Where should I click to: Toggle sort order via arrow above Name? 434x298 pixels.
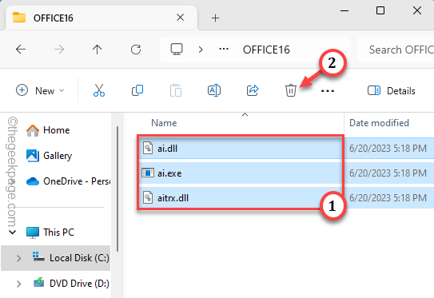[x=245, y=114]
